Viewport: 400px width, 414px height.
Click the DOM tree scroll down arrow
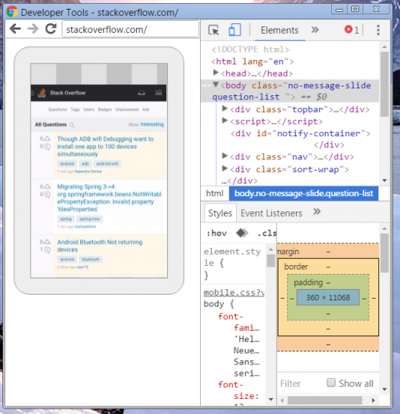coord(384,180)
